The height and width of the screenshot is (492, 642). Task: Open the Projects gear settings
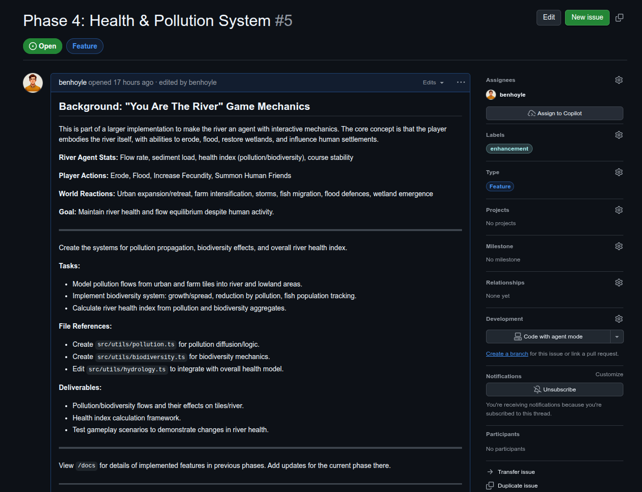coord(618,210)
